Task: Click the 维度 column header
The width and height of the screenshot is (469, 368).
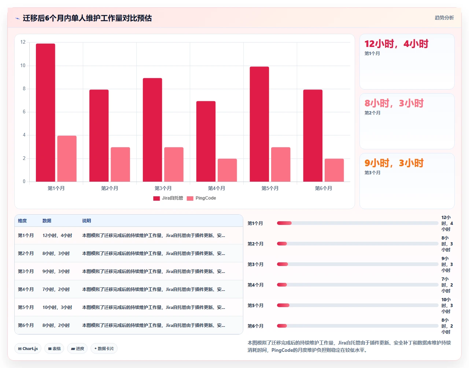Action: point(22,221)
